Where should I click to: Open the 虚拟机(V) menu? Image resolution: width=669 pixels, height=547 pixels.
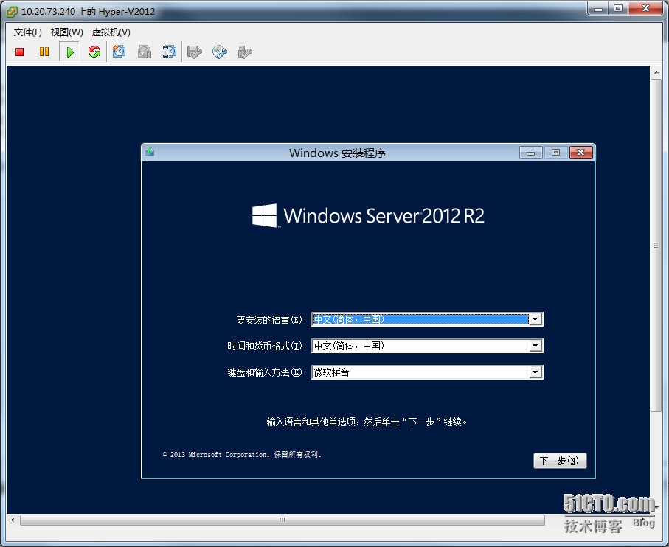coord(111,32)
